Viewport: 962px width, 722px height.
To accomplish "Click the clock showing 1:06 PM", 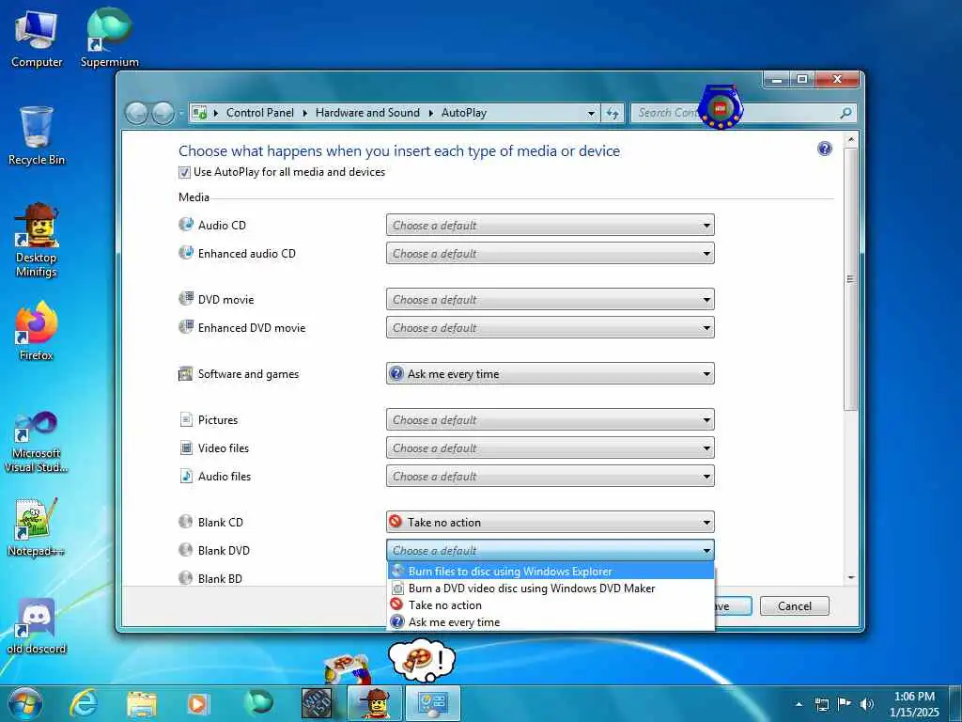I will coord(914,697).
